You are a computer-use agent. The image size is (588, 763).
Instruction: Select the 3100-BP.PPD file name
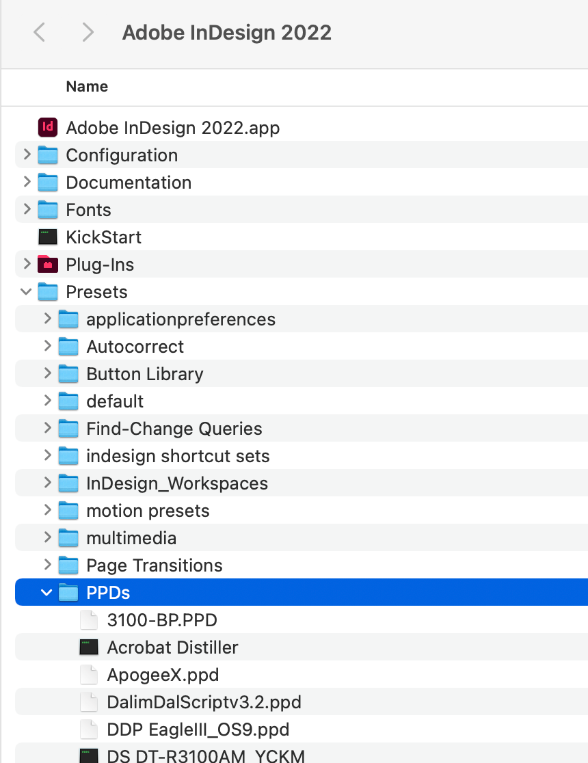coord(162,620)
